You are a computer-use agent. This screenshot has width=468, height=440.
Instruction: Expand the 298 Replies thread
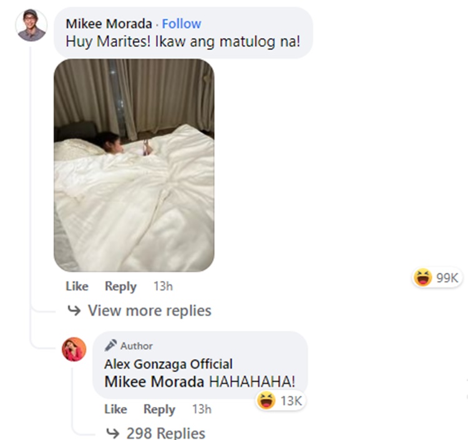click(166, 433)
